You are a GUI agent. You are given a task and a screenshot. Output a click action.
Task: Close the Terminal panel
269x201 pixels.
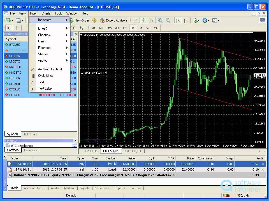coord(5,157)
